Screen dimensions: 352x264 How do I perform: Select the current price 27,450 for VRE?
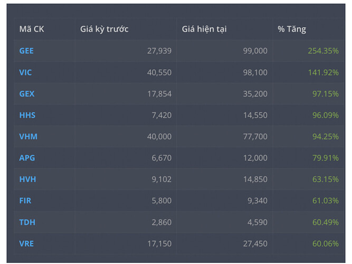(x=254, y=243)
